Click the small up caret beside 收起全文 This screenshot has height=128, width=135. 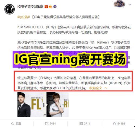(x=106, y=88)
